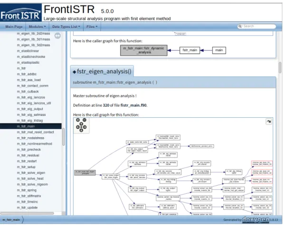284x225 pixels.
Task: Pan the call graph left with arrow icon
Action: pos(78,127)
